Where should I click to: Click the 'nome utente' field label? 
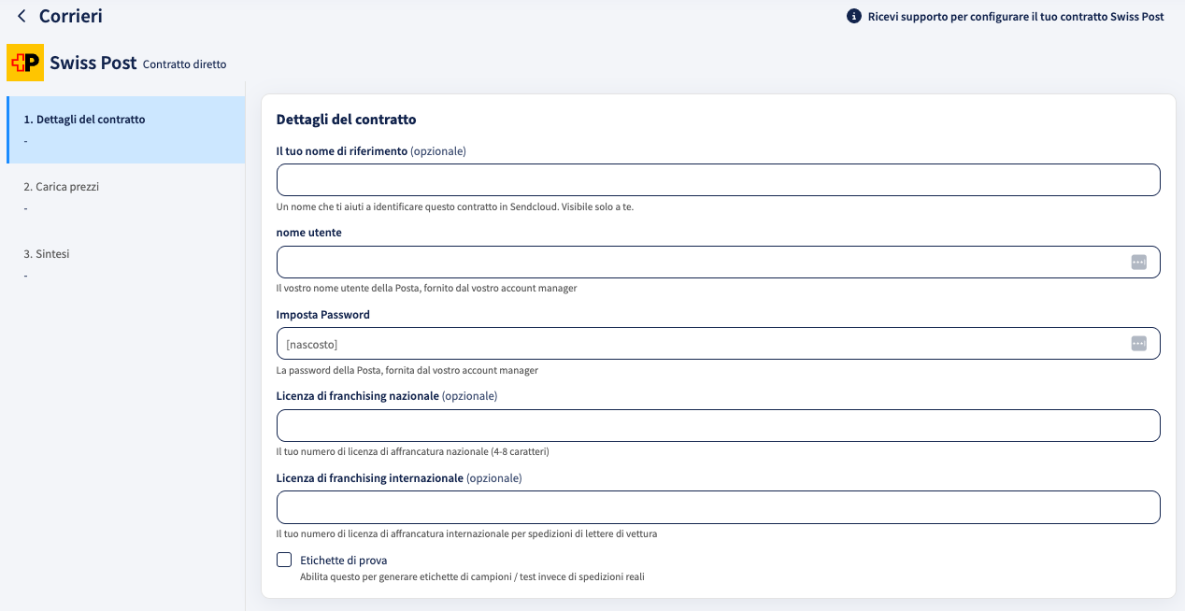pos(309,233)
